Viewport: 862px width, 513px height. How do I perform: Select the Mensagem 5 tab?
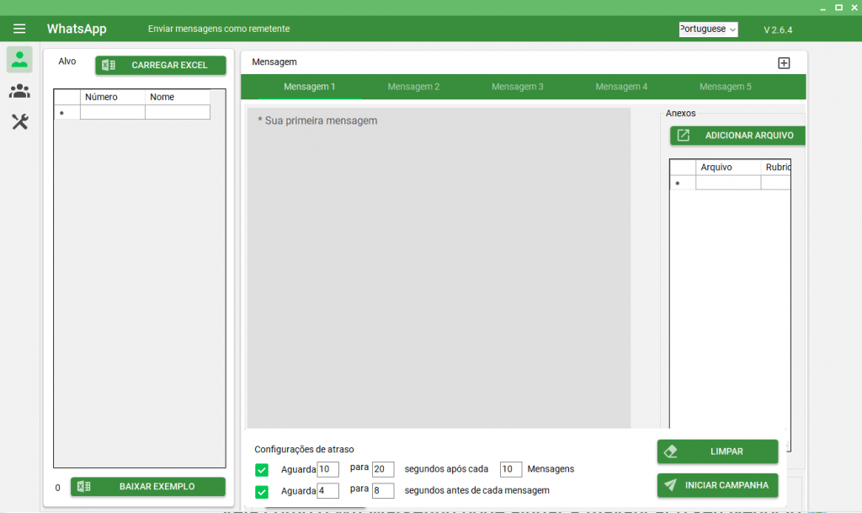click(x=725, y=87)
